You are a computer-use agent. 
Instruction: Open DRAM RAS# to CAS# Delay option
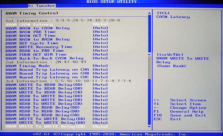tap(57, 28)
